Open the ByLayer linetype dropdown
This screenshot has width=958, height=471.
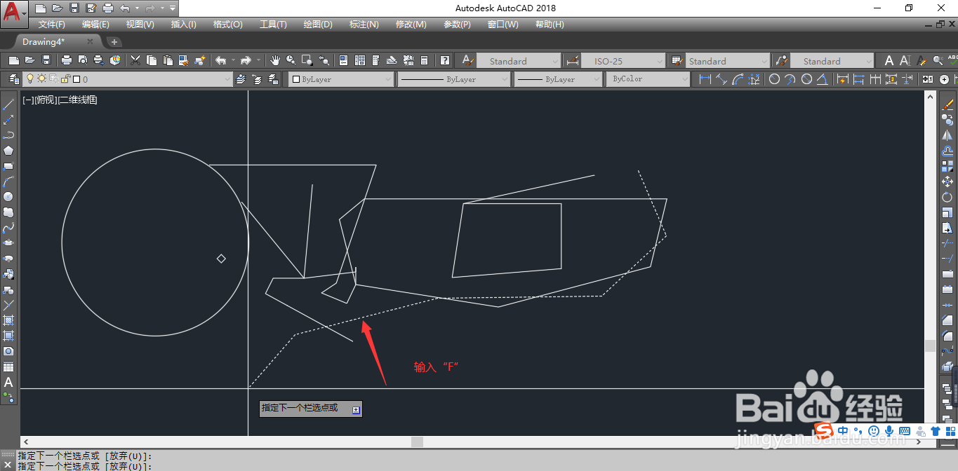(454, 79)
